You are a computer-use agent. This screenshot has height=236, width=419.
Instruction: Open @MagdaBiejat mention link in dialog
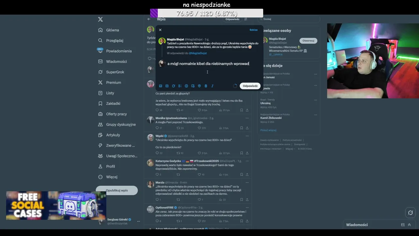198,53
